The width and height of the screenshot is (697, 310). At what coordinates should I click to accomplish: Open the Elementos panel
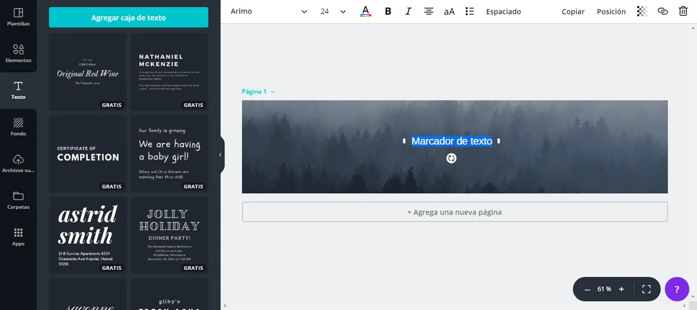(18, 54)
